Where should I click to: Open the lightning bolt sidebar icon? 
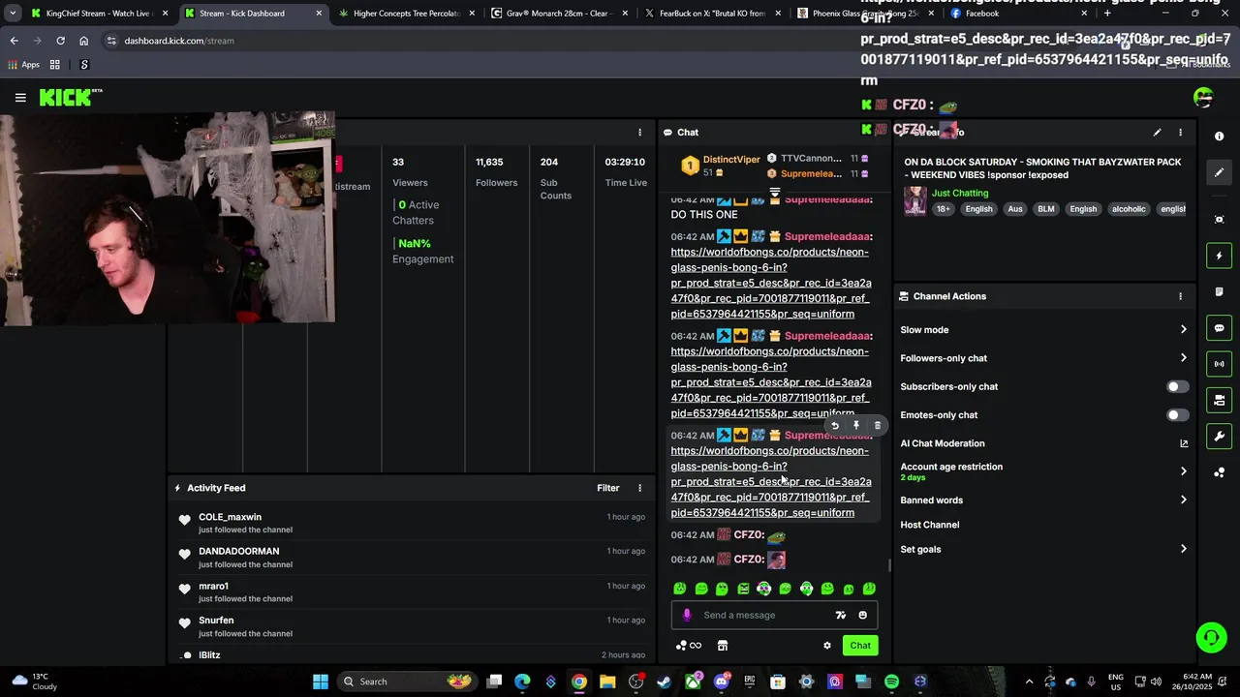pyautogui.click(x=1219, y=256)
